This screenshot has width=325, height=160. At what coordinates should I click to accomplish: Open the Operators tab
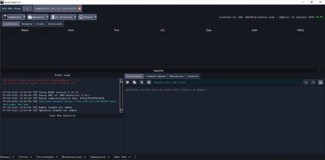176,76
